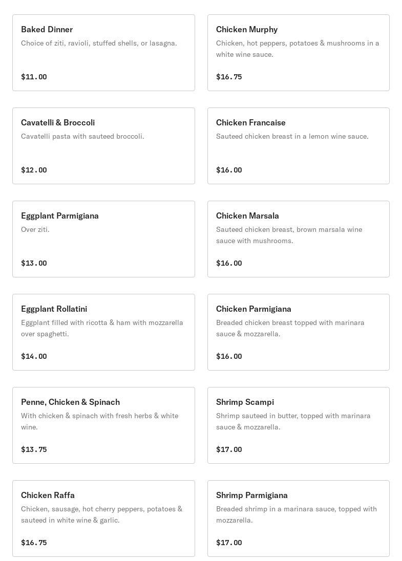Click the Chicken Raffa description text
This screenshot has width=402, height=561.
[101, 514]
